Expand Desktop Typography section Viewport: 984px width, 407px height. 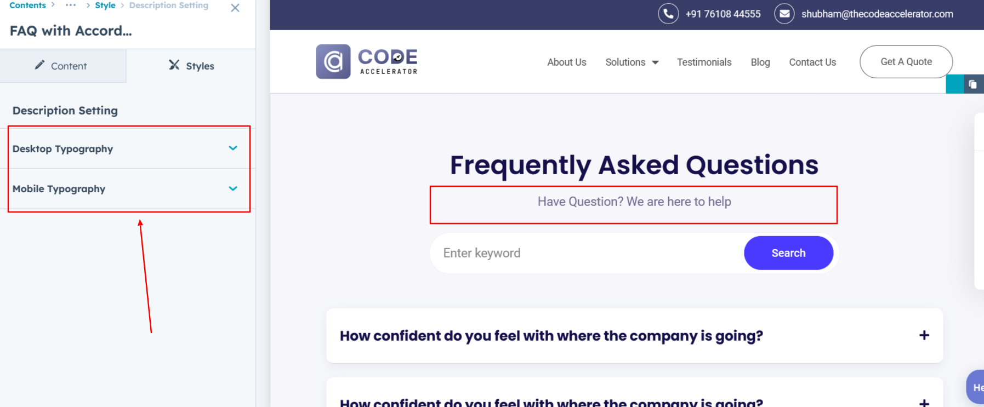click(233, 148)
